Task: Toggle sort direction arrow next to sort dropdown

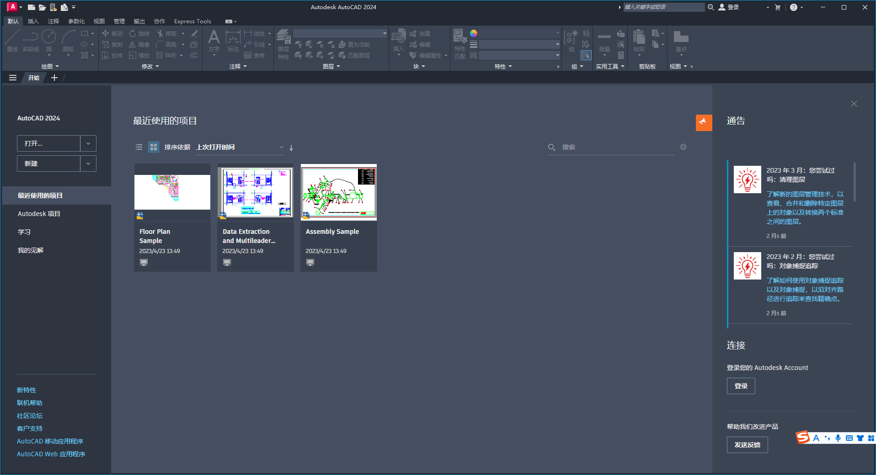Action: (x=291, y=148)
